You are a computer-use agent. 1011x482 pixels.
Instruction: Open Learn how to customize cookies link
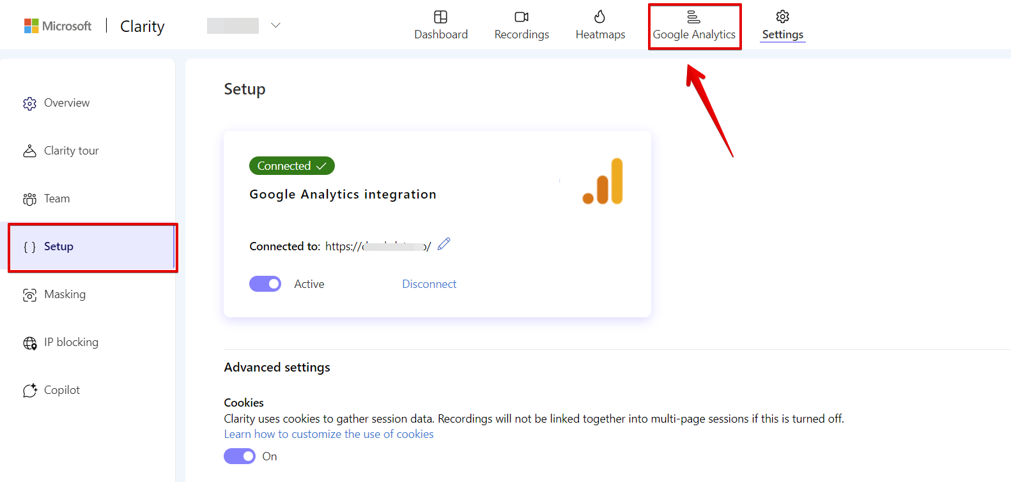pos(328,434)
